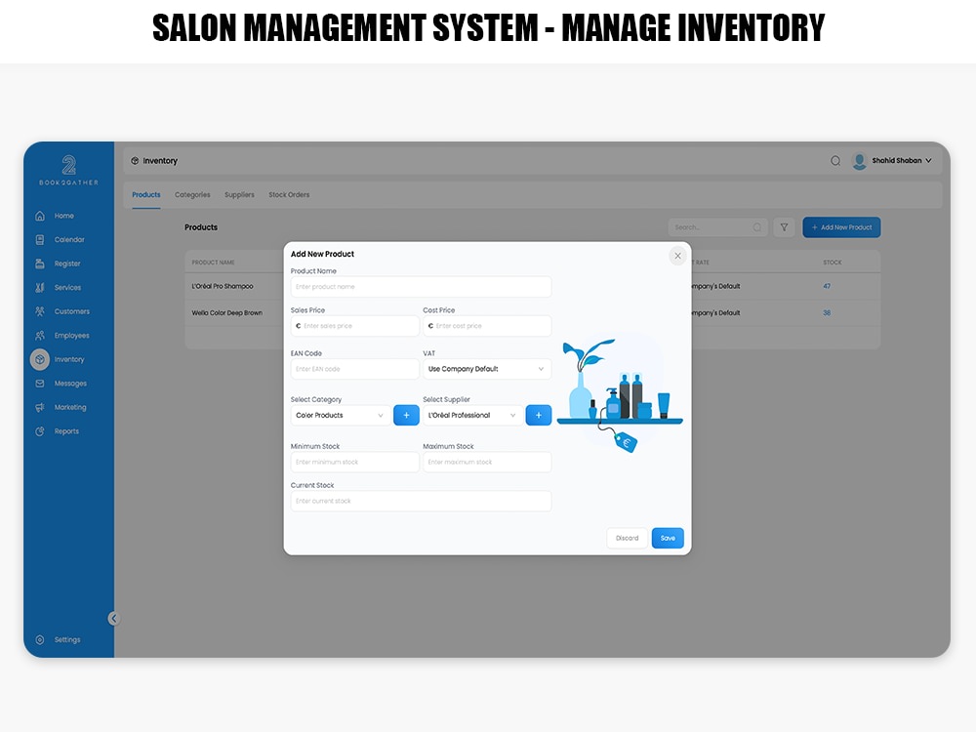This screenshot has width=976, height=732.
Task: Click the PRODUCT NAME column header
Action: coord(213,263)
